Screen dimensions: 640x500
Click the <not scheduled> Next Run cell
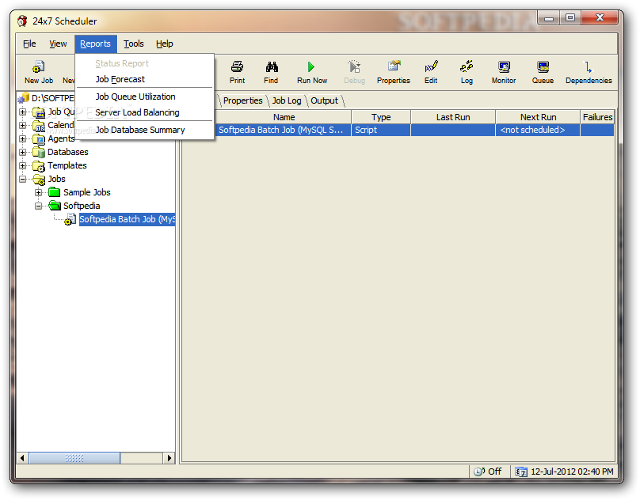click(538, 130)
